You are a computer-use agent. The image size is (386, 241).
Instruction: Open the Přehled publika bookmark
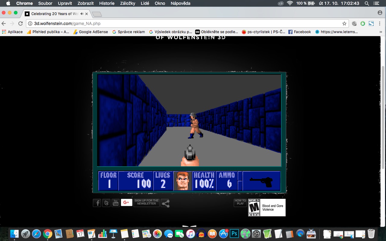point(48,32)
